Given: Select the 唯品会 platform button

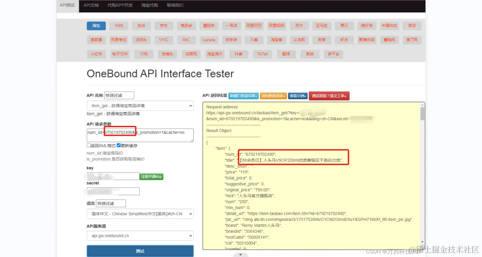Looking at the screenshot, I should (x=186, y=26).
